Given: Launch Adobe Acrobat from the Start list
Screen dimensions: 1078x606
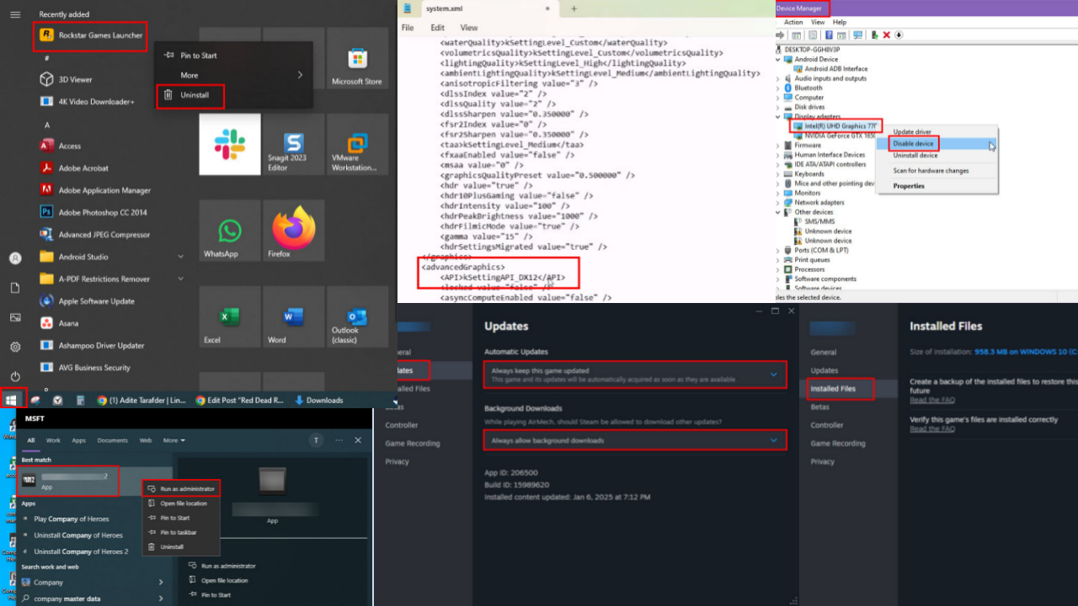Looking at the screenshot, I should [x=83, y=168].
